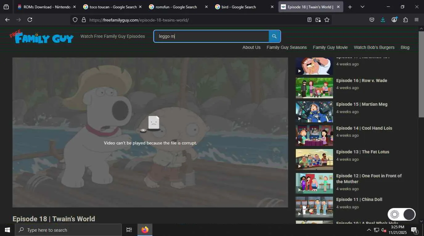Play the Fat Lotus episode thumbnail
Image resolution: width=424 pixels, height=236 pixels.
tap(314, 159)
